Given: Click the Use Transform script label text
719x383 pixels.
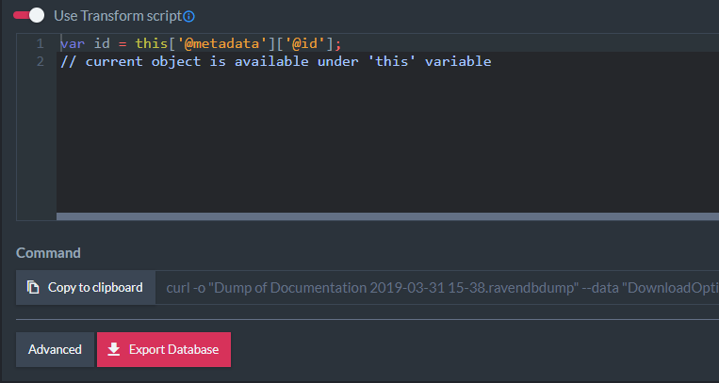Looking at the screenshot, I should coord(118,16).
